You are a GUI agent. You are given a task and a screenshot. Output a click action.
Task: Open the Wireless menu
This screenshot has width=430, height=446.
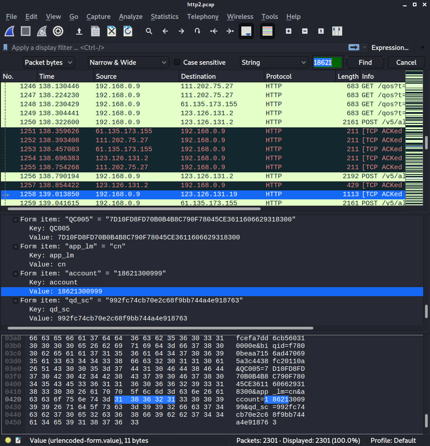(x=240, y=17)
